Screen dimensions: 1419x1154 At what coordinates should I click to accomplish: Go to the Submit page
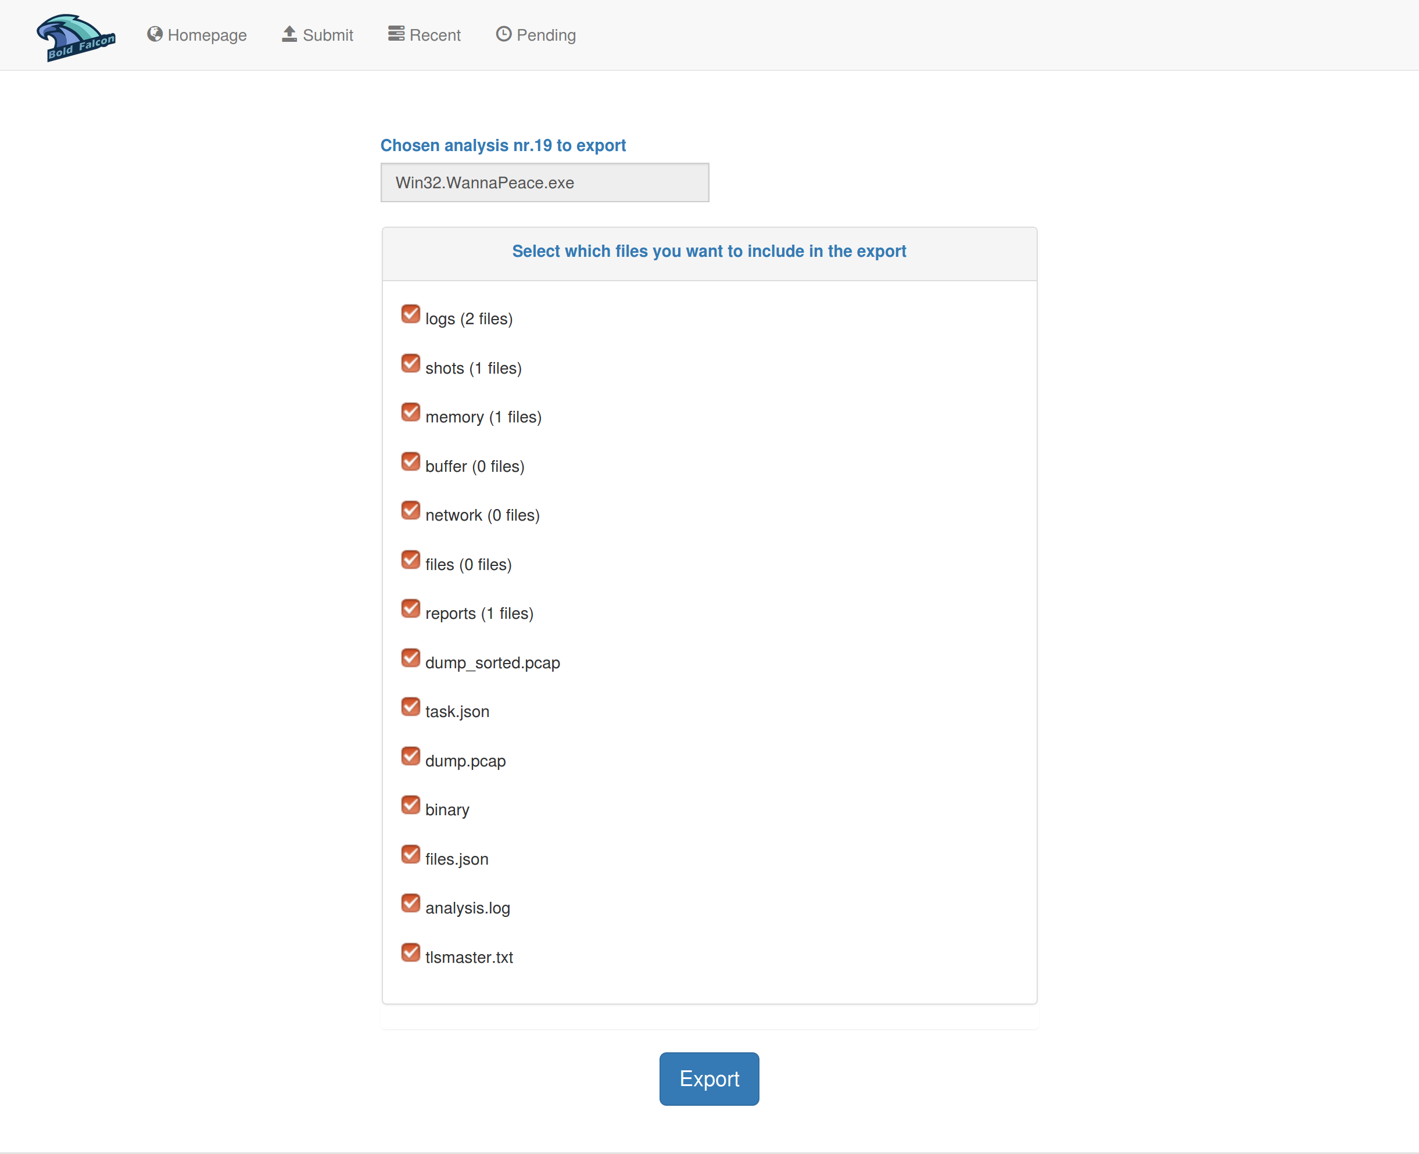(x=318, y=34)
